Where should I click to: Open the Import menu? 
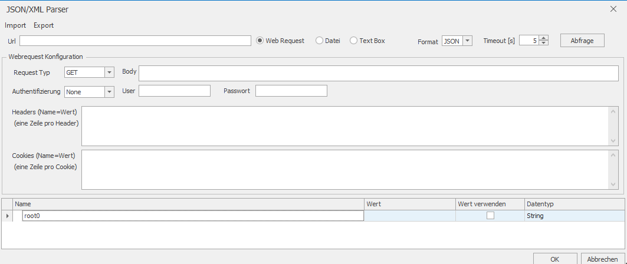[15, 25]
